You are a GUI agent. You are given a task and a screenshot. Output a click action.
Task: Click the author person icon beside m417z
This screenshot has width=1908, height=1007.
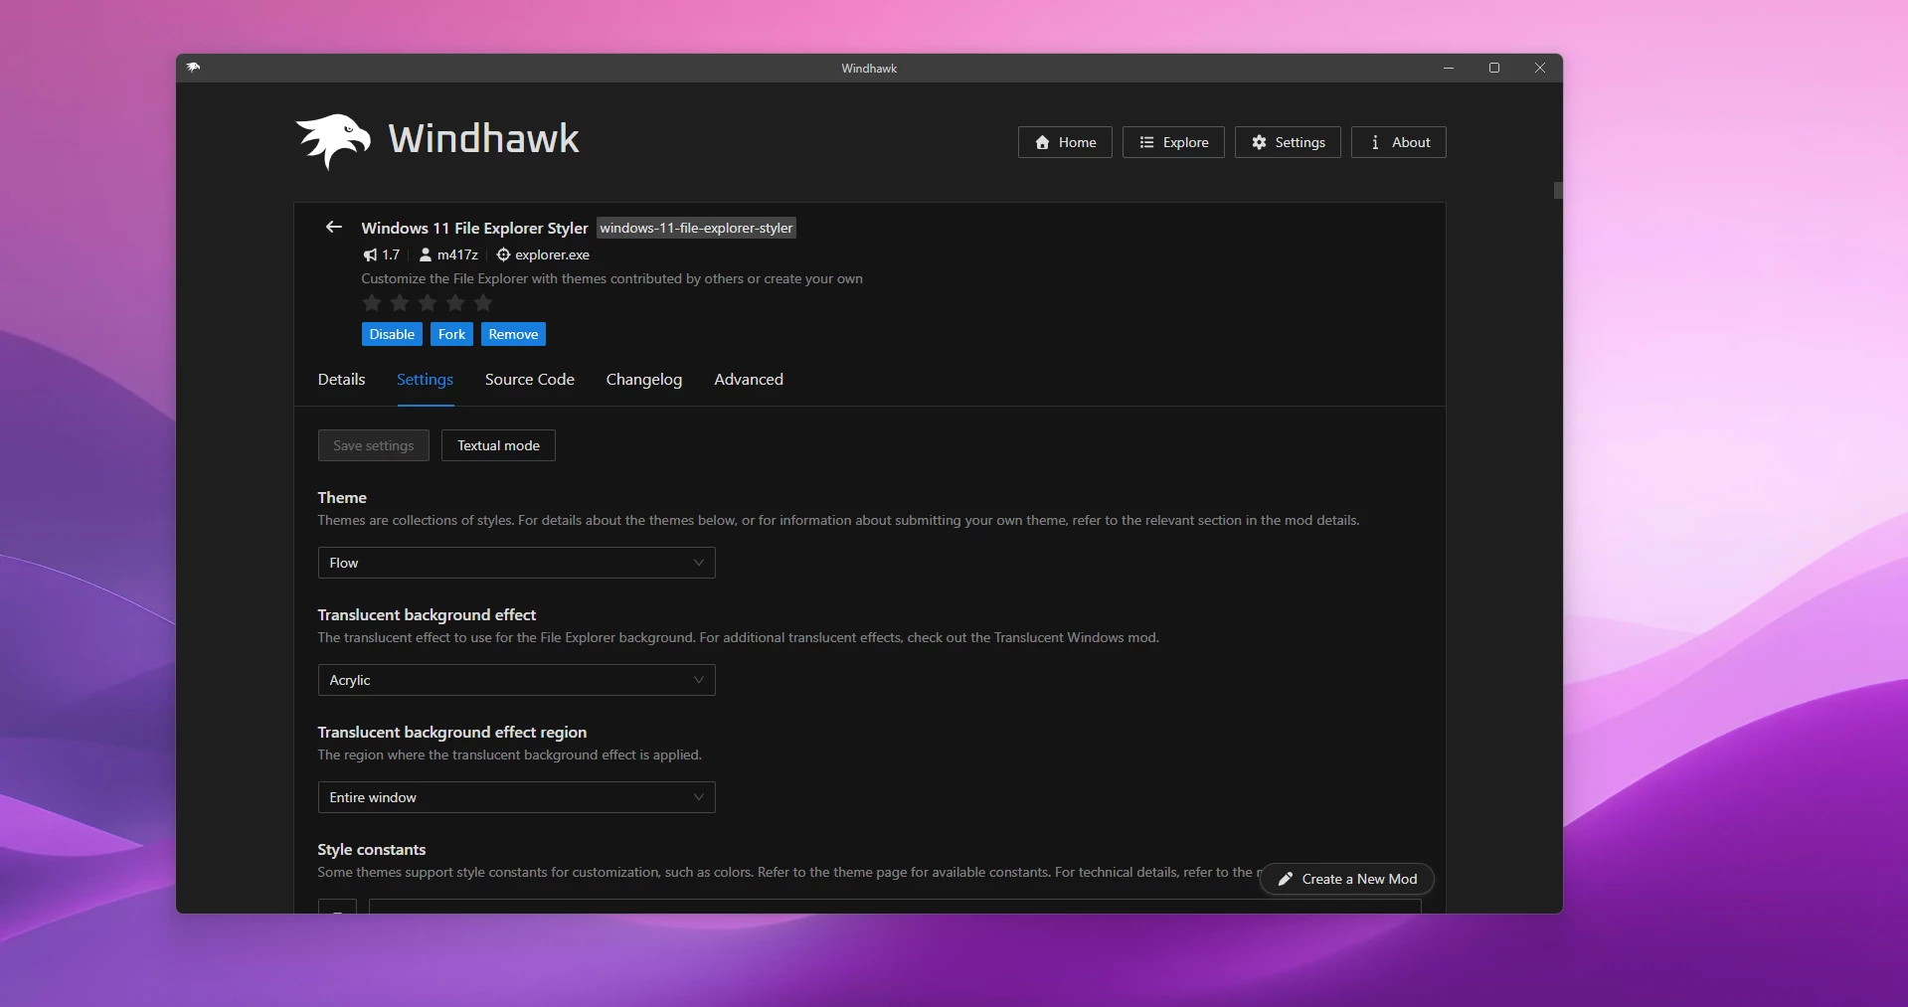[x=426, y=255]
